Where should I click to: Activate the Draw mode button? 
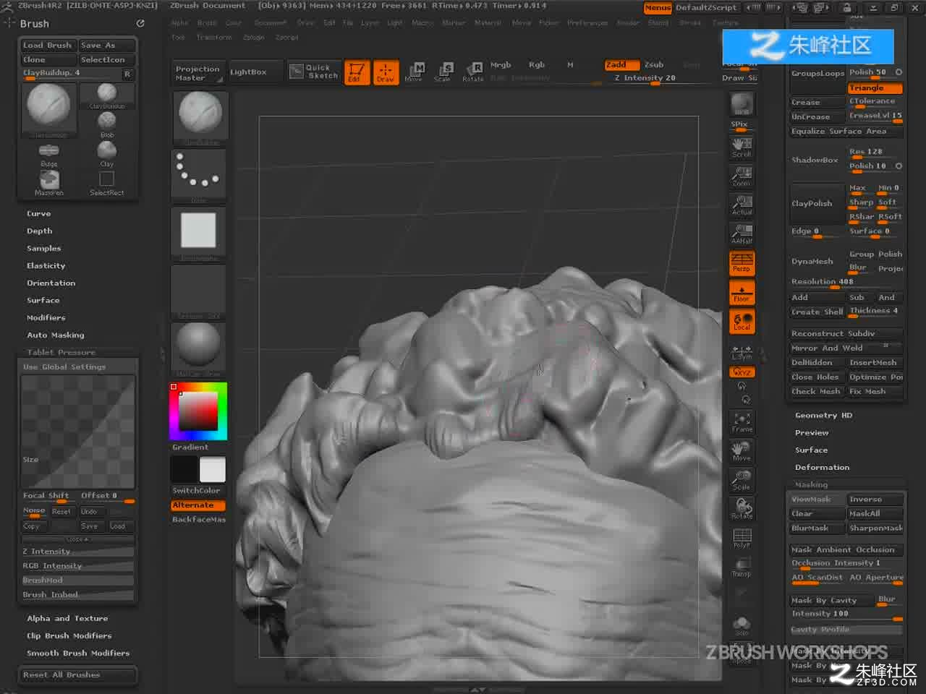pos(385,72)
